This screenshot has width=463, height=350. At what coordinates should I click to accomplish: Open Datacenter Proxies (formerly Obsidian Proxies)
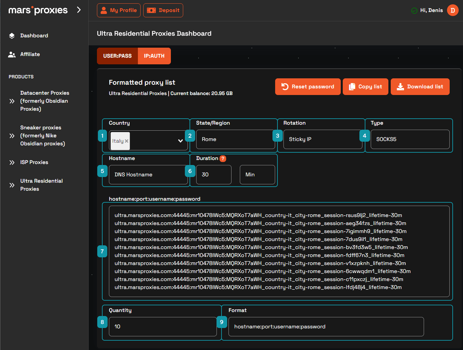click(45, 101)
